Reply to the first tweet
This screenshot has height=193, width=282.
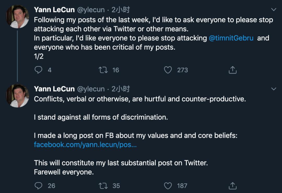[x=39, y=70]
